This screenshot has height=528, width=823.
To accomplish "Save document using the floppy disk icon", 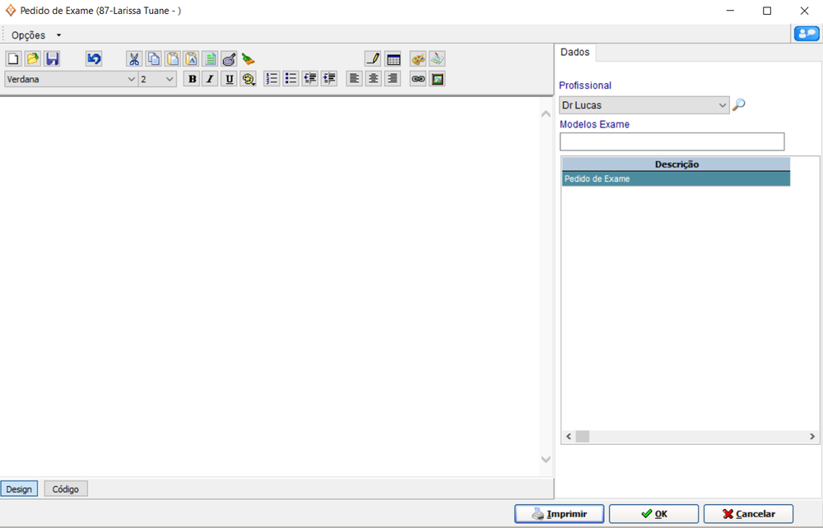I will (53, 59).
